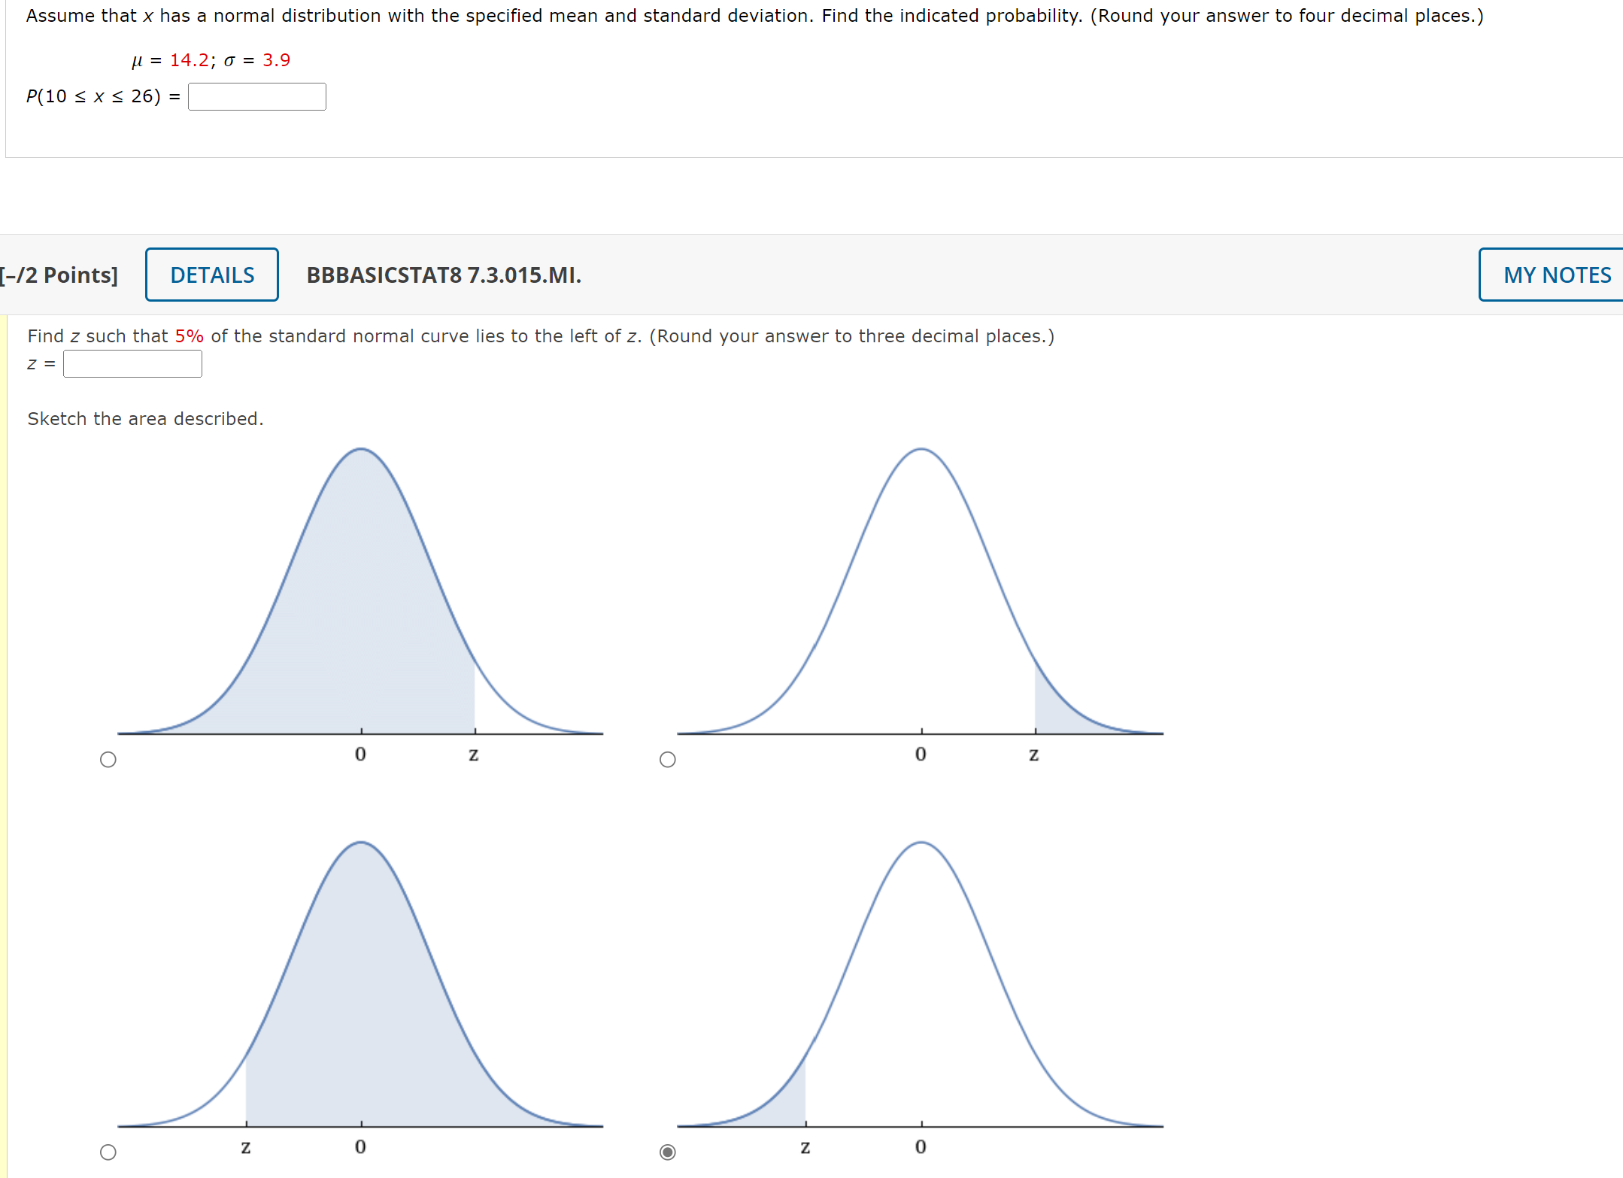Click the top-left bell curve sketch
The height and width of the screenshot is (1178, 1623).
coord(361,594)
